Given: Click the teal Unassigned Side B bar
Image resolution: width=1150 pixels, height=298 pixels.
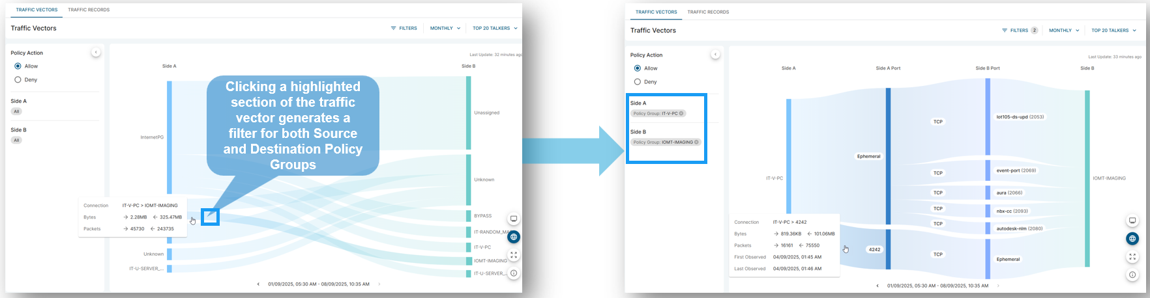Looking at the screenshot, I should click(x=468, y=113).
